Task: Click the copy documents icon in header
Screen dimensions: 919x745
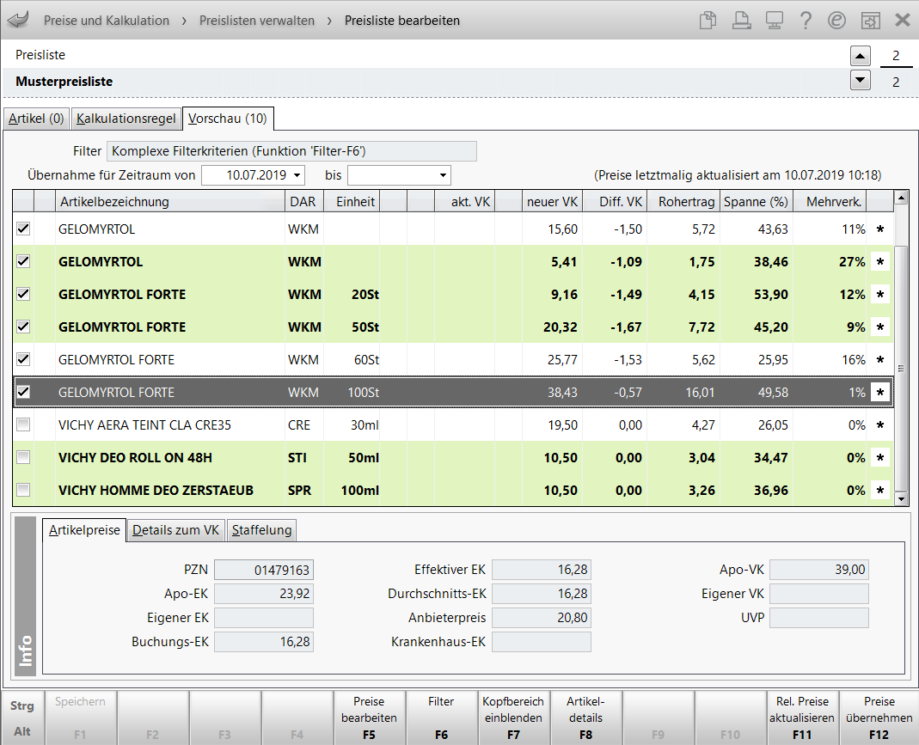Action: pos(708,21)
